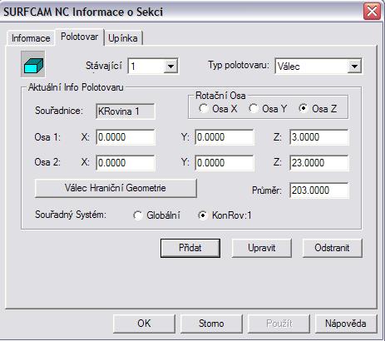
Task: Open the Upínka tab
Action: [x=123, y=38]
